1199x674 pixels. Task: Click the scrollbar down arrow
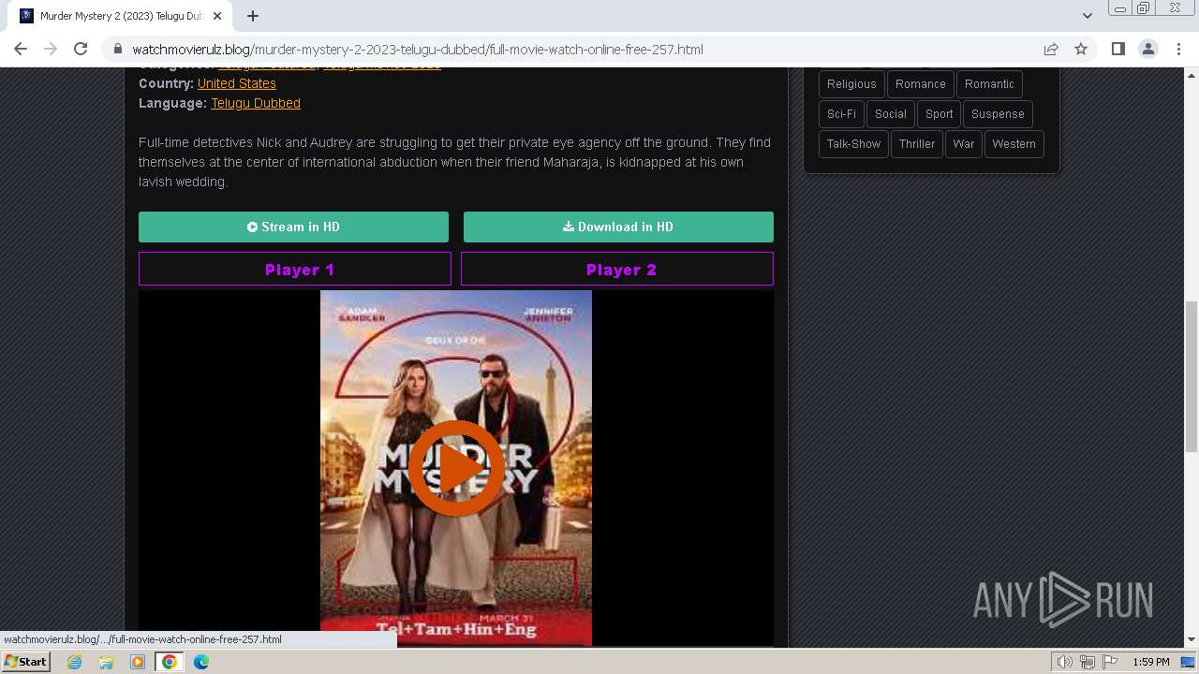[1191, 639]
